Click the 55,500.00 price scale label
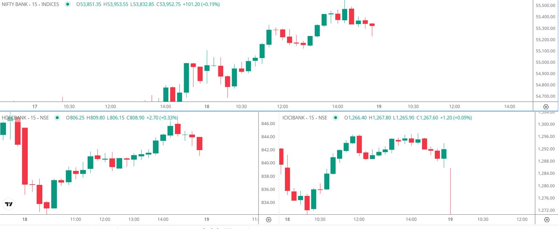 click(545, 5)
